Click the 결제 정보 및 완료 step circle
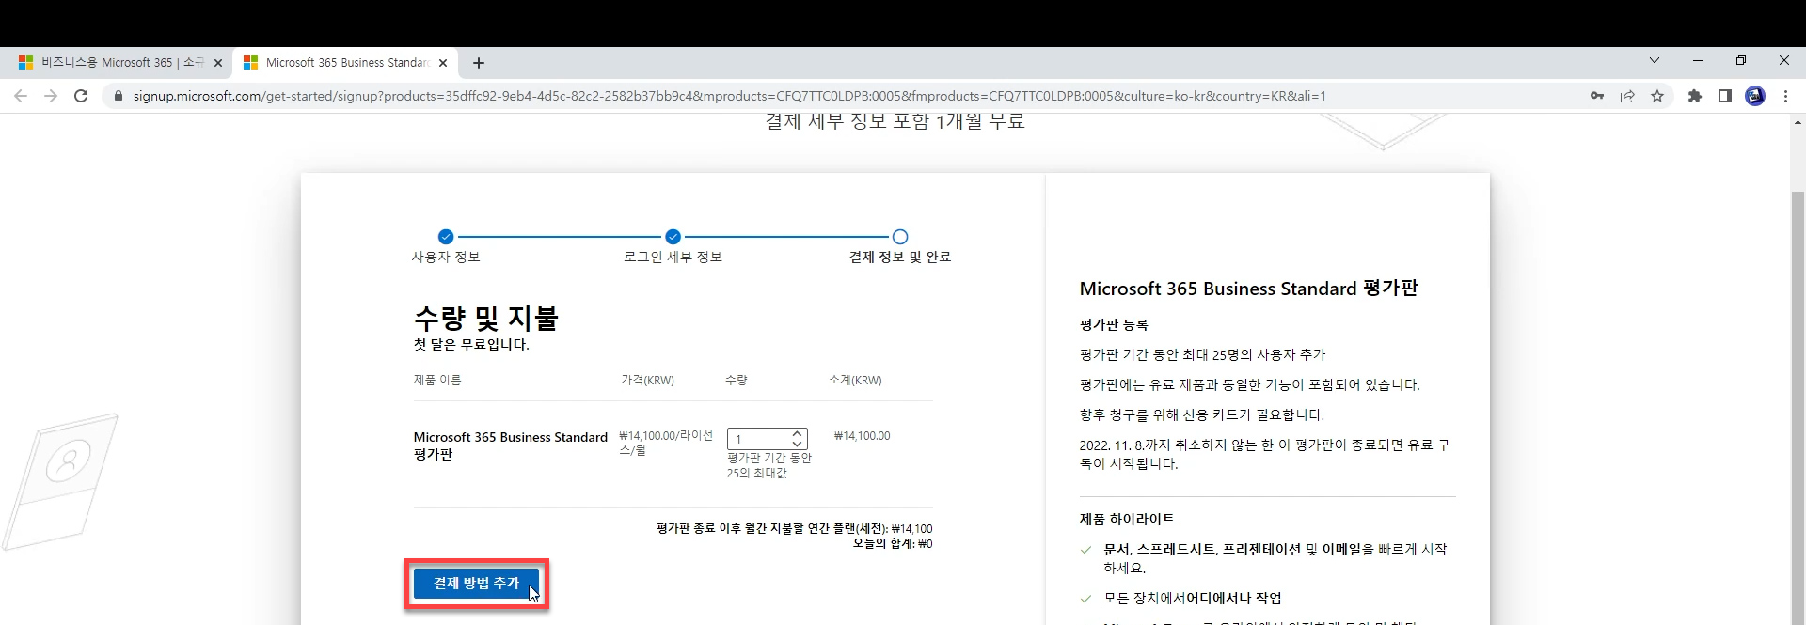 [x=900, y=237]
